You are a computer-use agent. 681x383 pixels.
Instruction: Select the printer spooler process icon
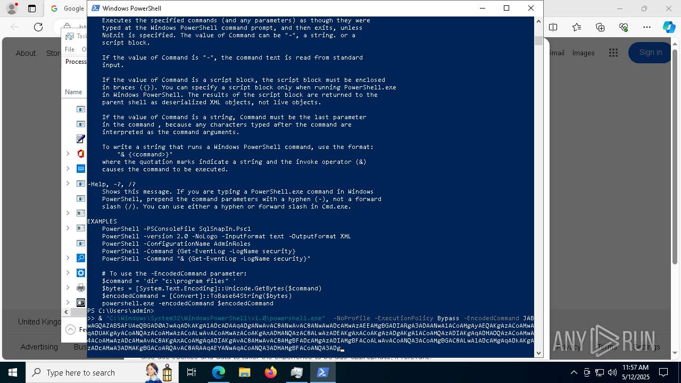point(81,288)
